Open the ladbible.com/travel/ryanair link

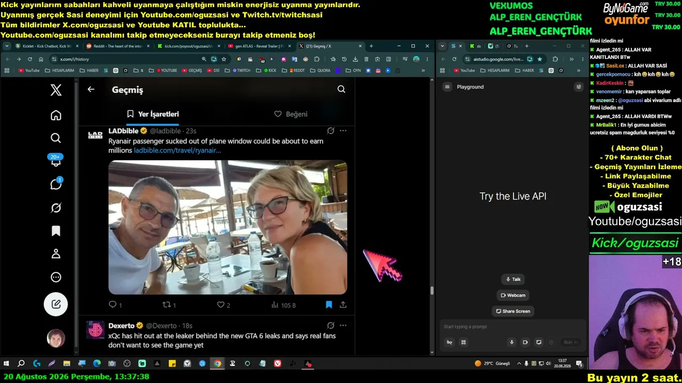point(177,151)
